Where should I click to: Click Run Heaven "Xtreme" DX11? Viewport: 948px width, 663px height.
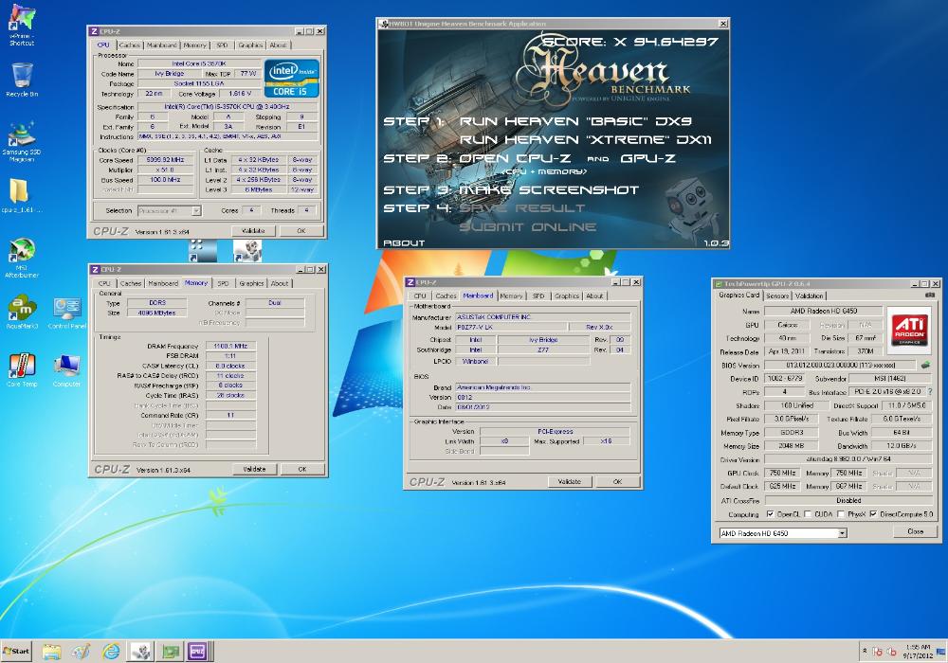tap(585, 140)
